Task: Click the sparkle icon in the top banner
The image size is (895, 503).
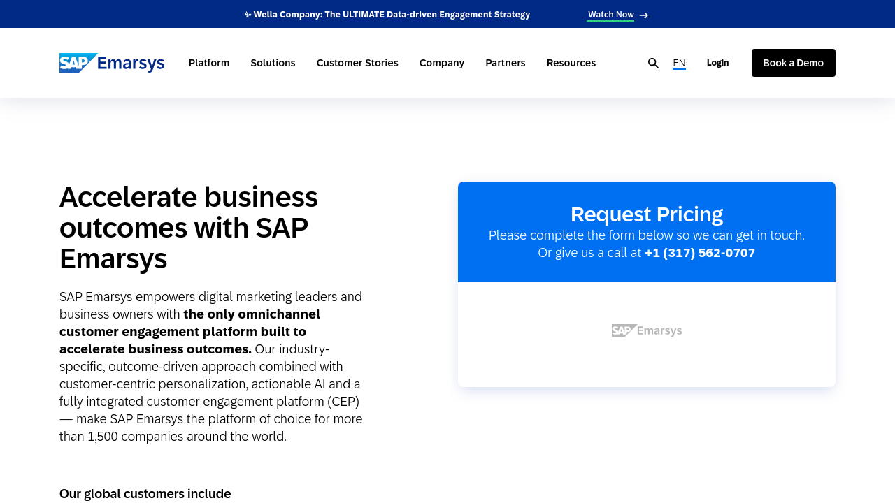Action: 248,15
